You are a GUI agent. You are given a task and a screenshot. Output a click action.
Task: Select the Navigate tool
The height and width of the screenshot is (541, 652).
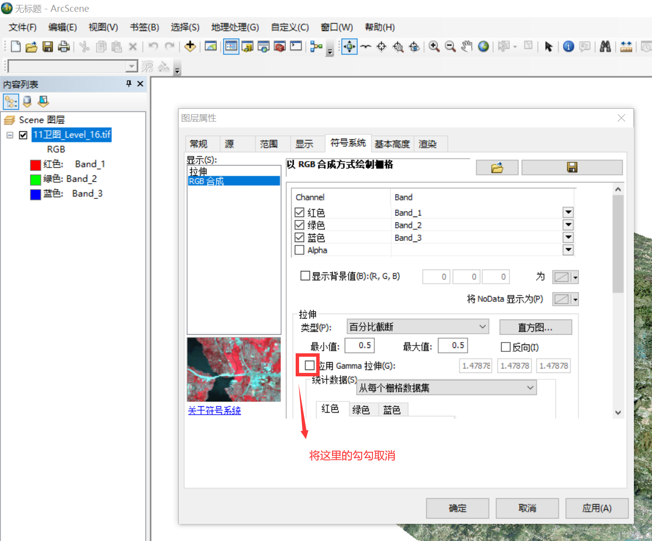point(349,46)
